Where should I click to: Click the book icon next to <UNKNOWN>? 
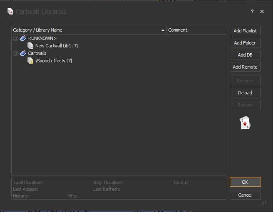click(23, 38)
